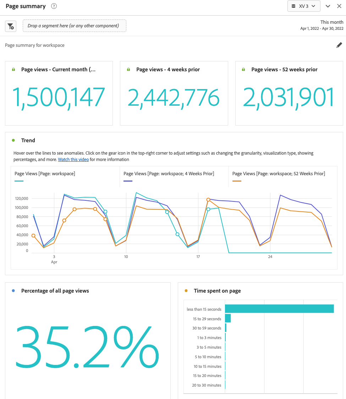Click the Drop a segment here zone
This screenshot has height=399, width=346.
(x=75, y=26)
